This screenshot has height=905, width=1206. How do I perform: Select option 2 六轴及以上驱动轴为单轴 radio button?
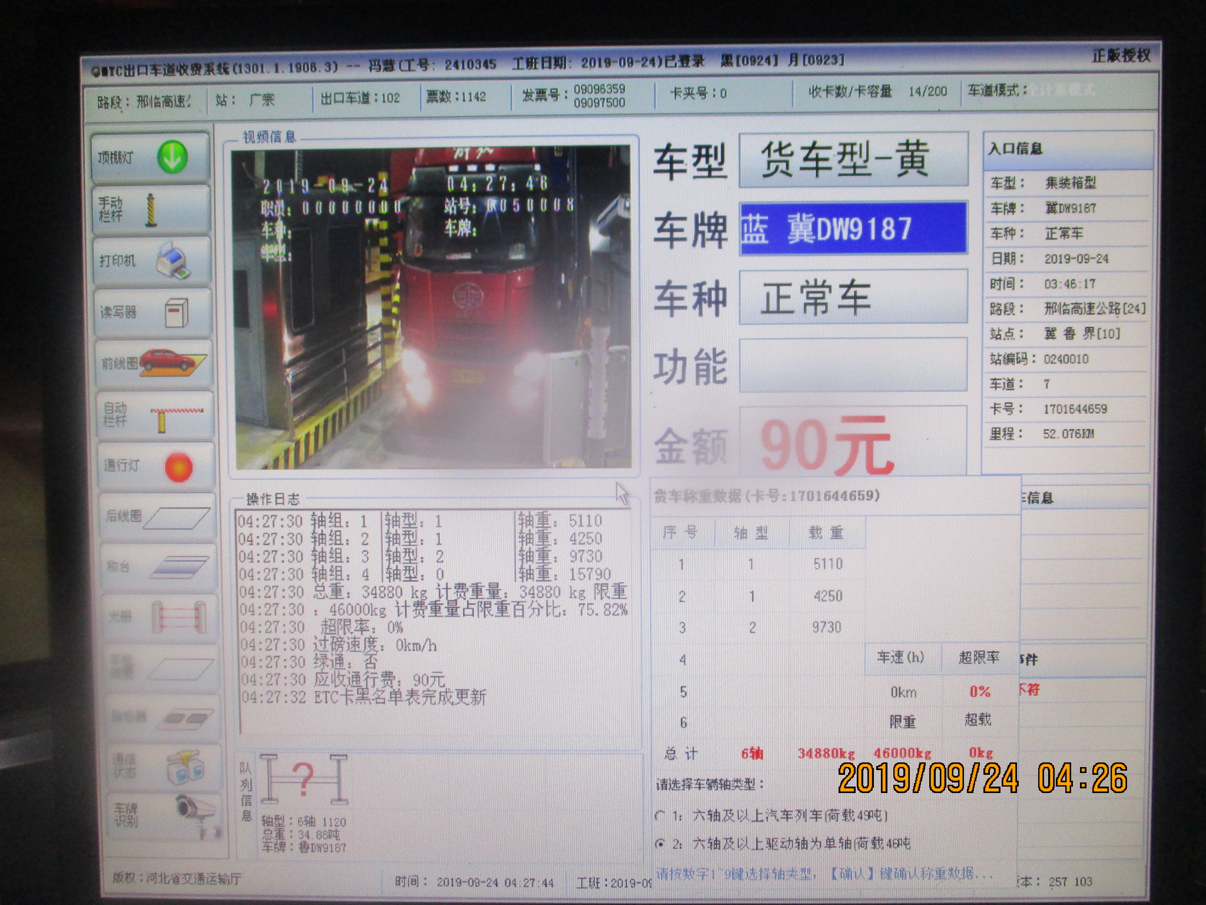(660, 844)
